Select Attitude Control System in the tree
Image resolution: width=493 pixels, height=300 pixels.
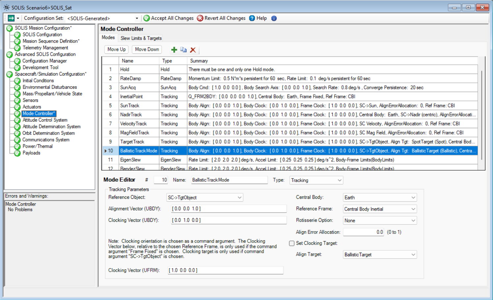pyautogui.click(x=45, y=120)
